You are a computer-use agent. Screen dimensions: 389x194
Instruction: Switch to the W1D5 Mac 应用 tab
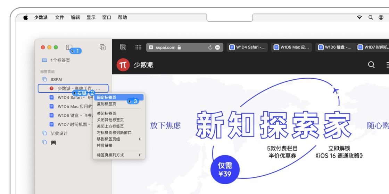(291, 47)
